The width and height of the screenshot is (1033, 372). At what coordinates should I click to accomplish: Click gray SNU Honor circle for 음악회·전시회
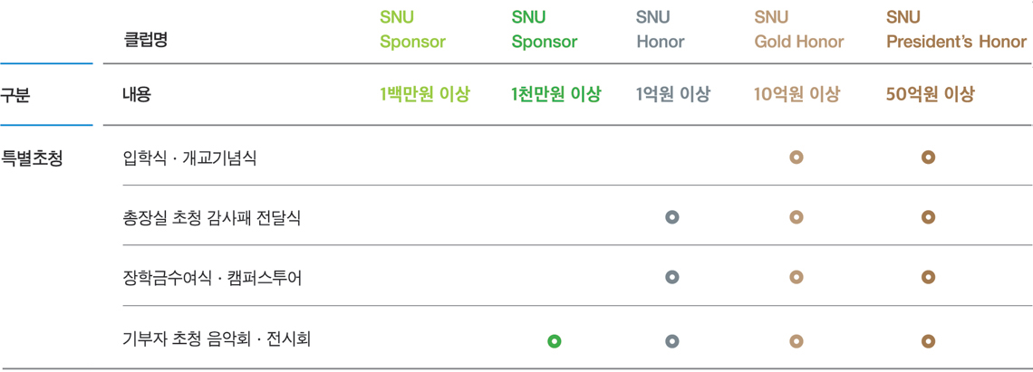[x=672, y=341]
